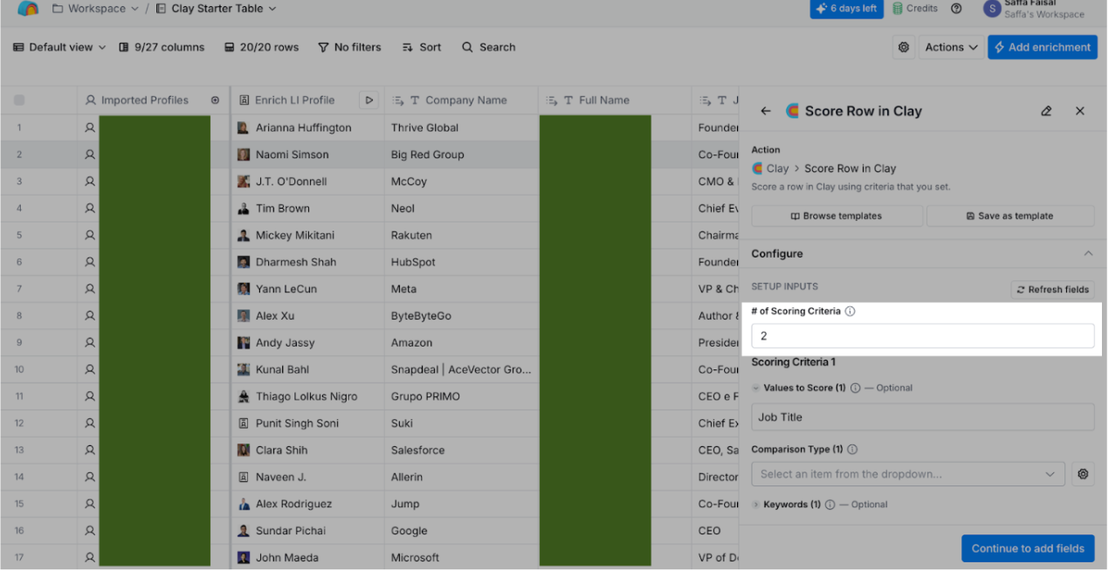Viewport: 1109px width, 578px height.
Task: Click the Clay logo icon
Action: pos(28,9)
